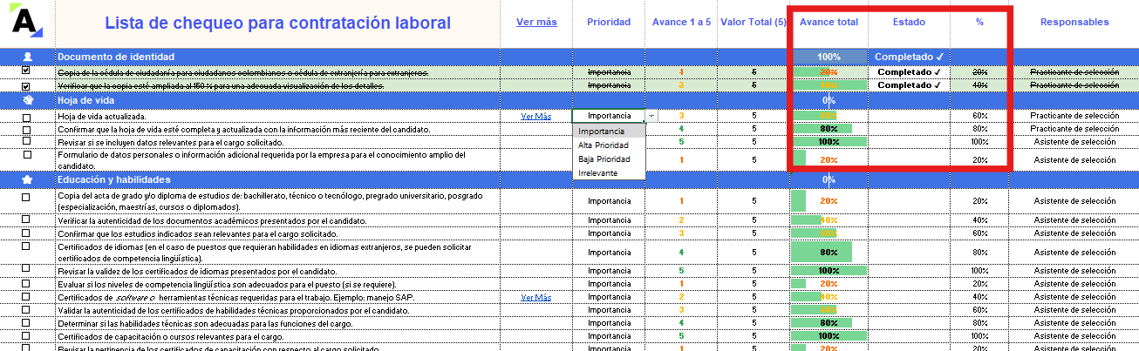Click the 'Avance 1 a 5' column header
The image size is (1139, 351).
681,23
